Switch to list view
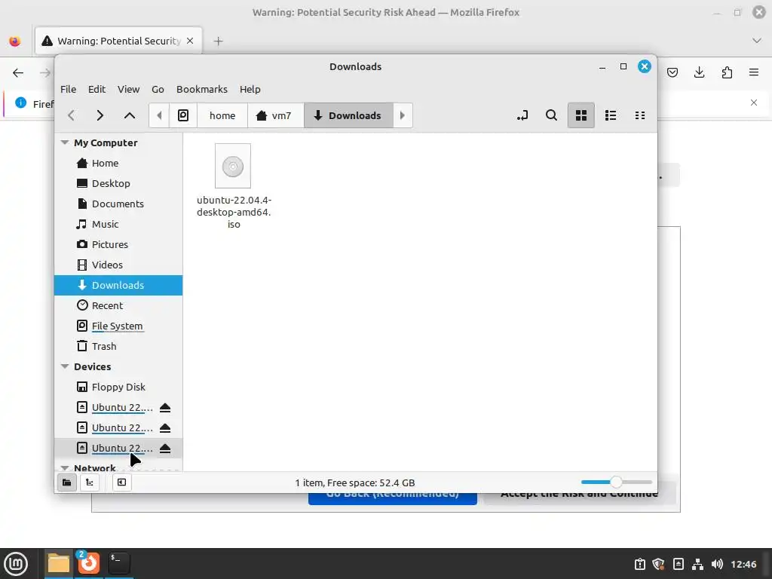 [611, 115]
